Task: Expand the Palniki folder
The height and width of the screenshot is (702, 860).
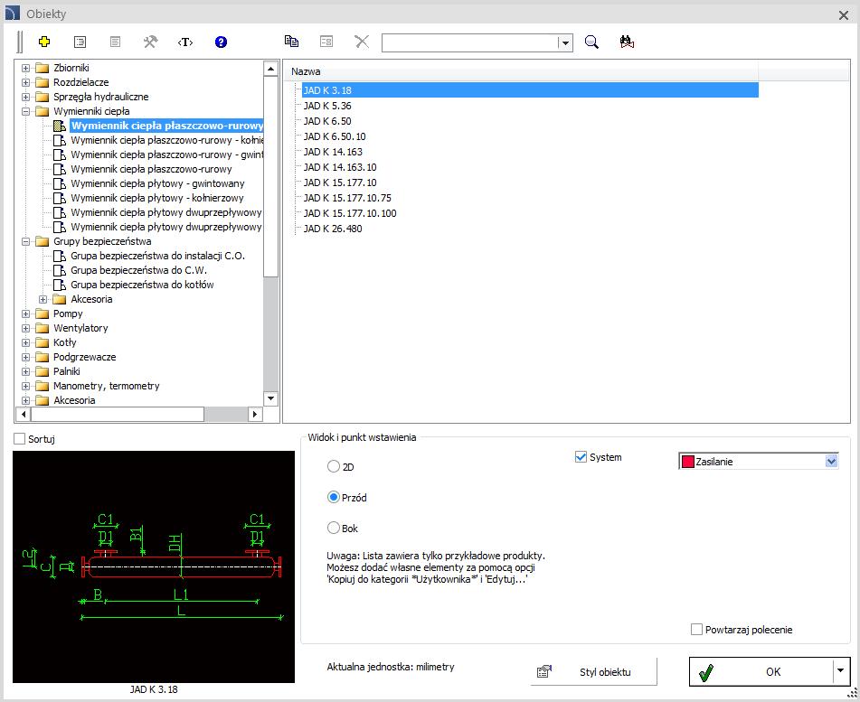Action: [x=26, y=371]
